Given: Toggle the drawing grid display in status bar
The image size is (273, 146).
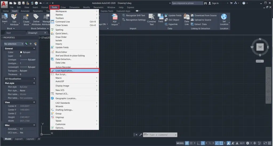Looking at the screenshot, I should click(187, 143).
